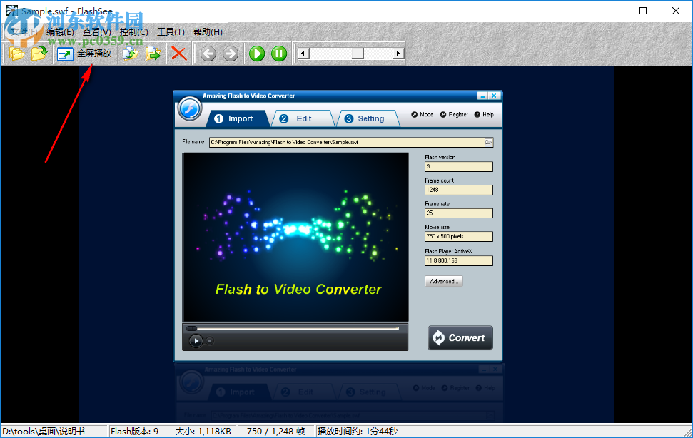Screen dimensions: 693x438
Task: Switch to the Edit tab in the converter
Action: click(x=302, y=118)
